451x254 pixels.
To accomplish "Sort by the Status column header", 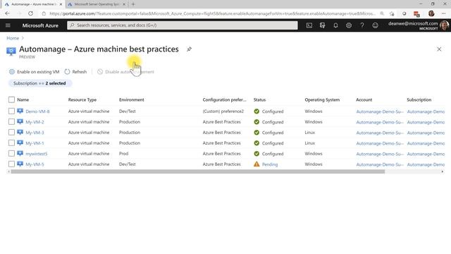I will pyautogui.click(x=259, y=99).
